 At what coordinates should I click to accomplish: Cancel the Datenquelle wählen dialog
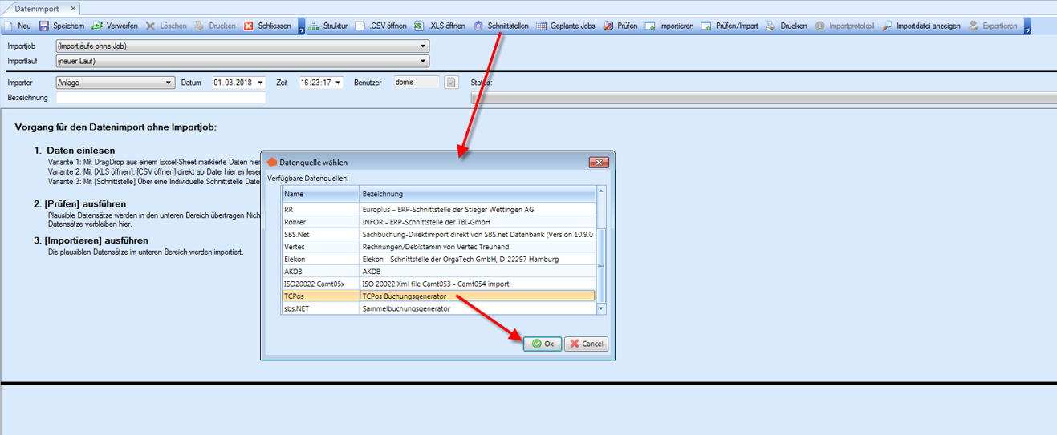tap(586, 344)
